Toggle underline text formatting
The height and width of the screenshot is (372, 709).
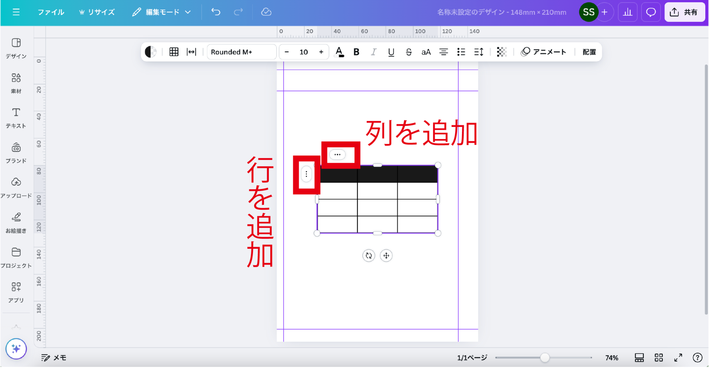(x=391, y=52)
